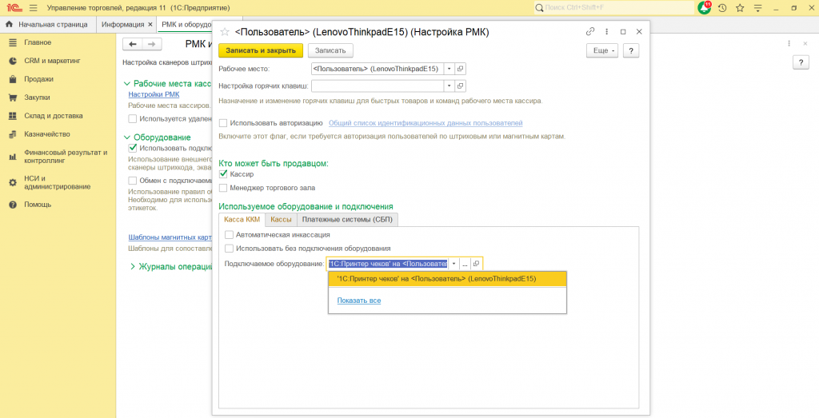Open Настройки РМК link
Screen dimensions: 819x418
154,94
